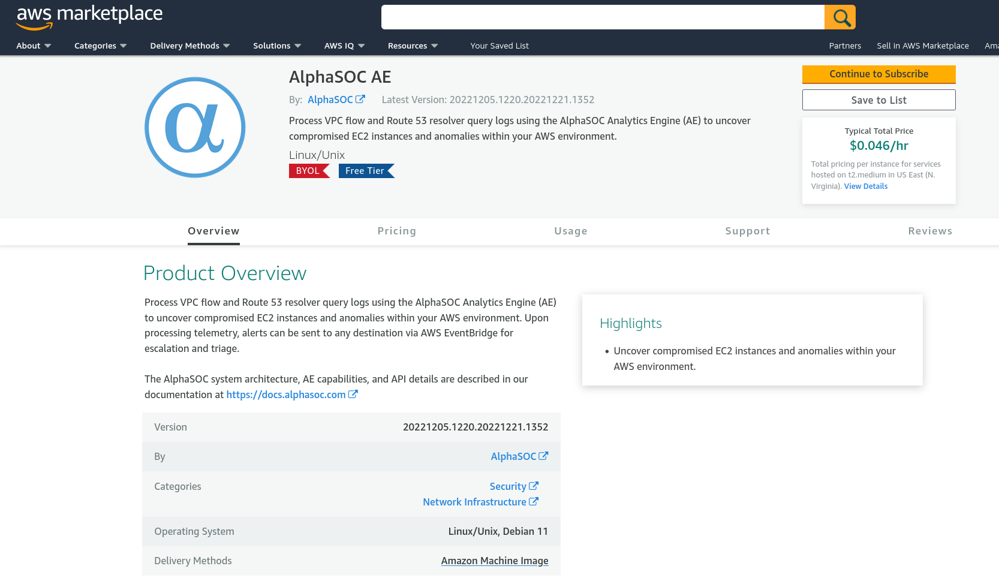Image resolution: width=999 pixels, height=587 pixels.
Task: Expand the About menu
Action: click(x=34, y=46)
